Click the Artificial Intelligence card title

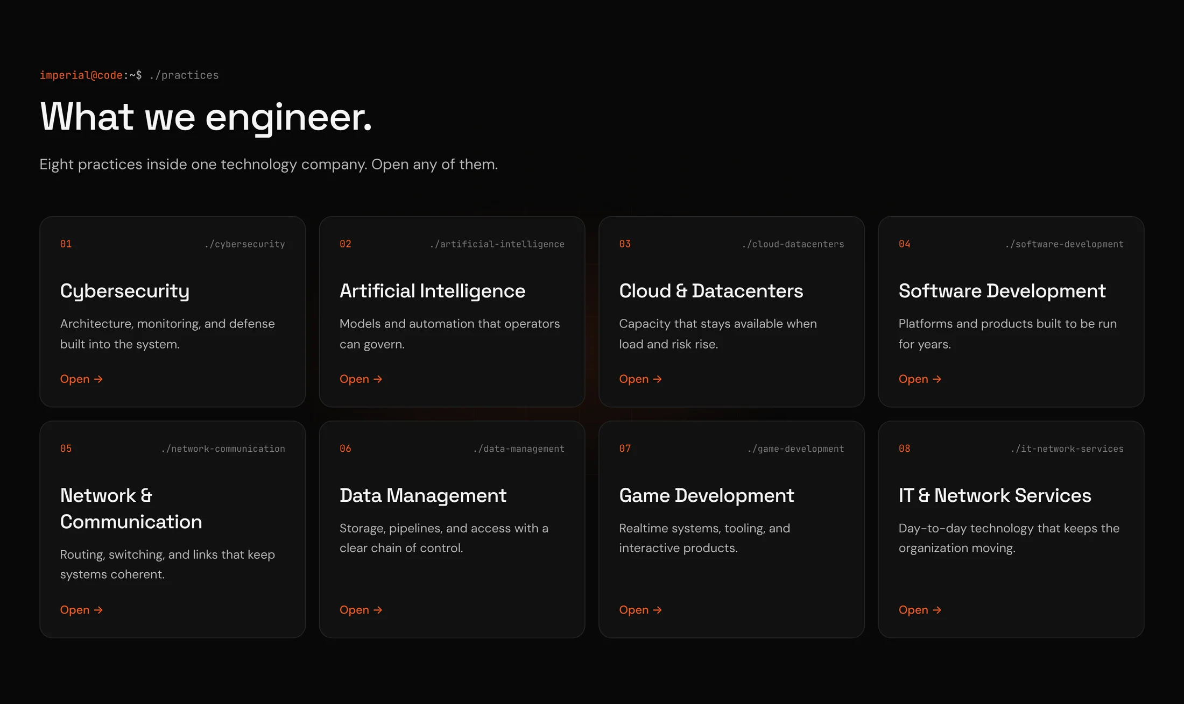pyautogui.click(x=432, y=291)
